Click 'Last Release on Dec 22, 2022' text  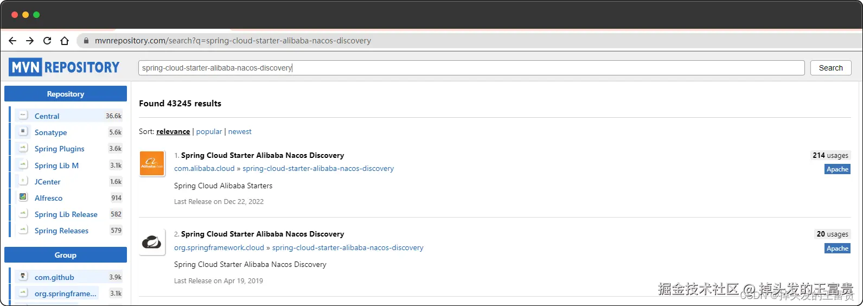coord(219,201)
